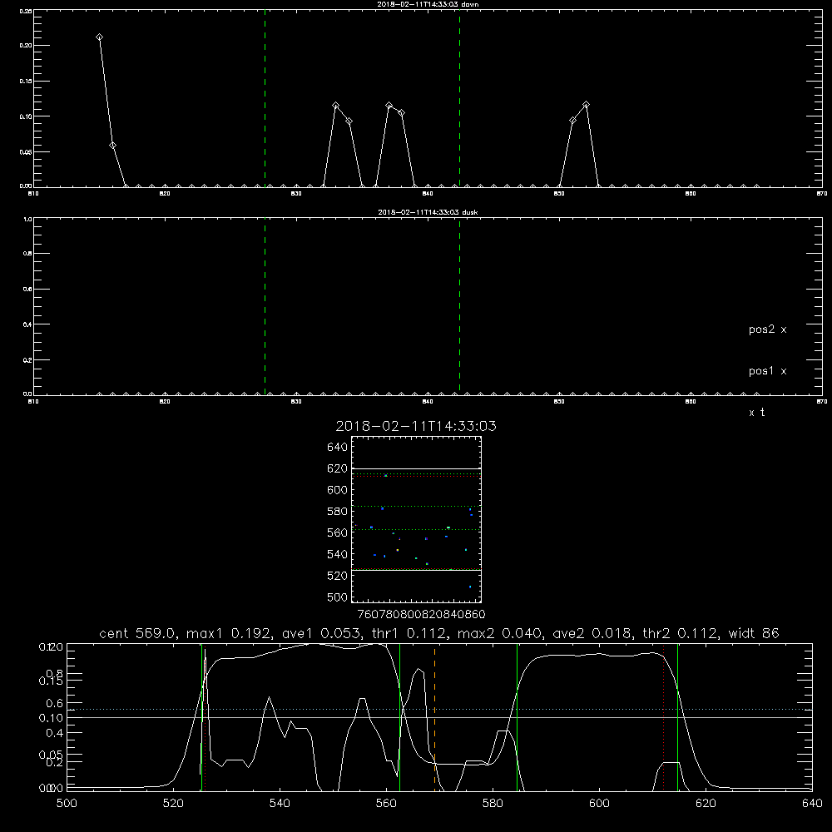Click the centered image title '2018-02-11T14:33:03'
The height and width of the screenshot is (832, 832).
tap(416, 426)
